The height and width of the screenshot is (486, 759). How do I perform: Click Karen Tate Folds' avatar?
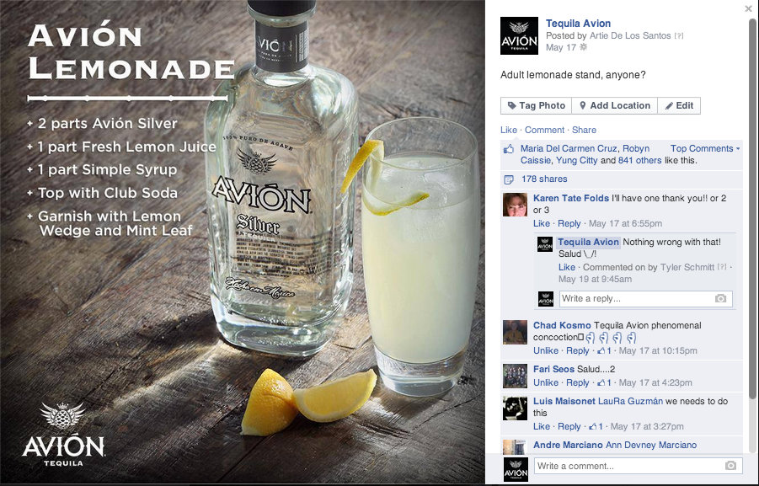click(515, 205)
